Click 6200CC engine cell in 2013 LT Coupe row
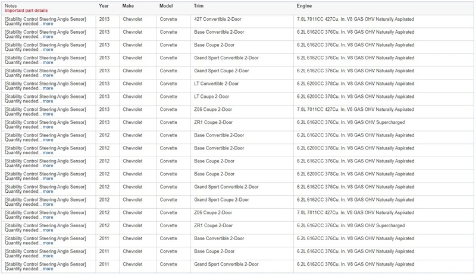476x274 pixels. click(355, 97)
